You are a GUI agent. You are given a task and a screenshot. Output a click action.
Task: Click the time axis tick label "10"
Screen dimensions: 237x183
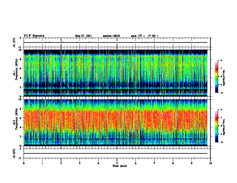point(210,163)
